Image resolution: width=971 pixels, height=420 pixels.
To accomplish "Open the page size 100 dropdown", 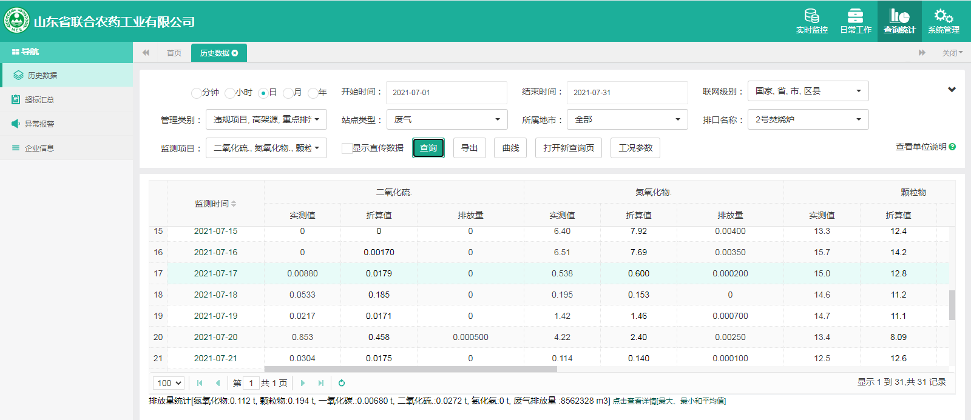I will [169, 383].
